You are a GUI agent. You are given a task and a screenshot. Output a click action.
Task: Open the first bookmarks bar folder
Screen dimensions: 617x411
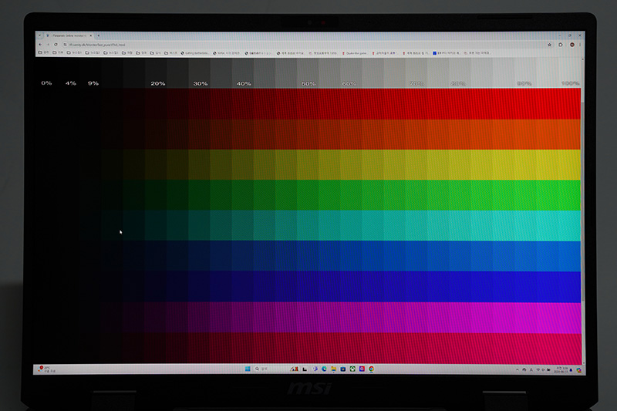point(42,53)
